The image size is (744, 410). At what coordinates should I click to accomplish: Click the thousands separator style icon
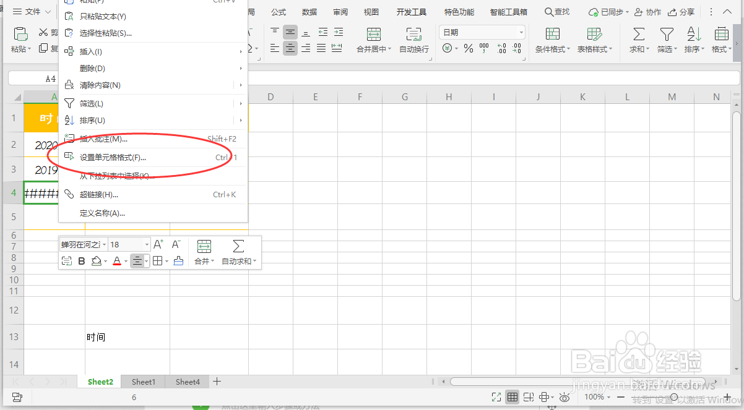[484, 48]
